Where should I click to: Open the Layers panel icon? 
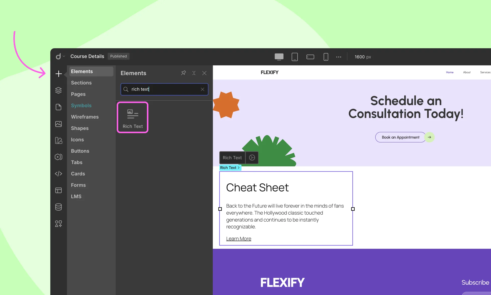[58, 90]
